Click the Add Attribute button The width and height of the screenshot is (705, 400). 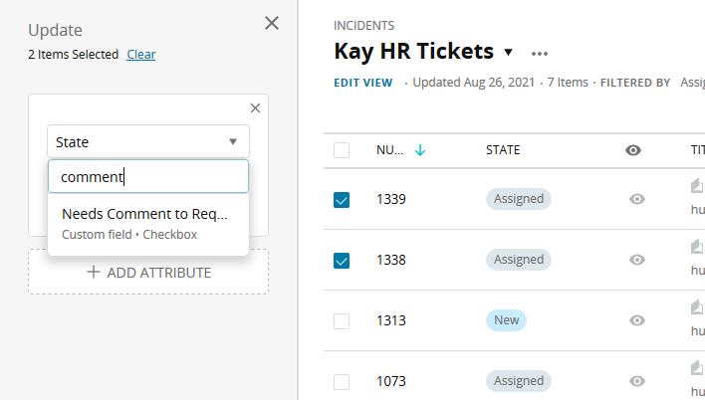pos(148,272)
